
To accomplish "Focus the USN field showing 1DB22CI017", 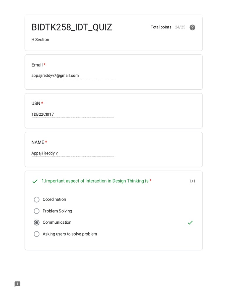I will pyautogui.click(x=72, y=115).
